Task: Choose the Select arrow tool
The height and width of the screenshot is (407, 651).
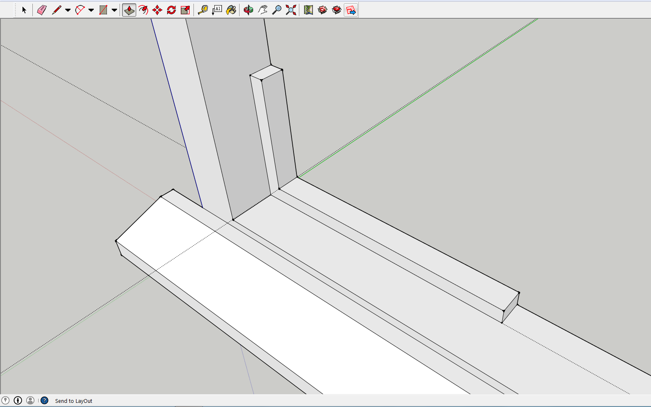Action: (x=24, y=10)
